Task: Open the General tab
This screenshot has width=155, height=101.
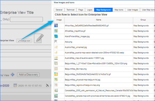Action: point(59,10)
